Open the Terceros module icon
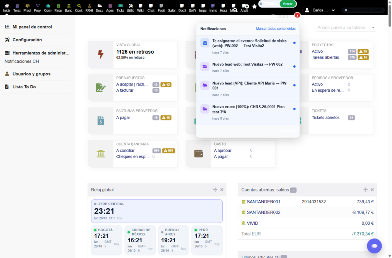 (17, 6)
